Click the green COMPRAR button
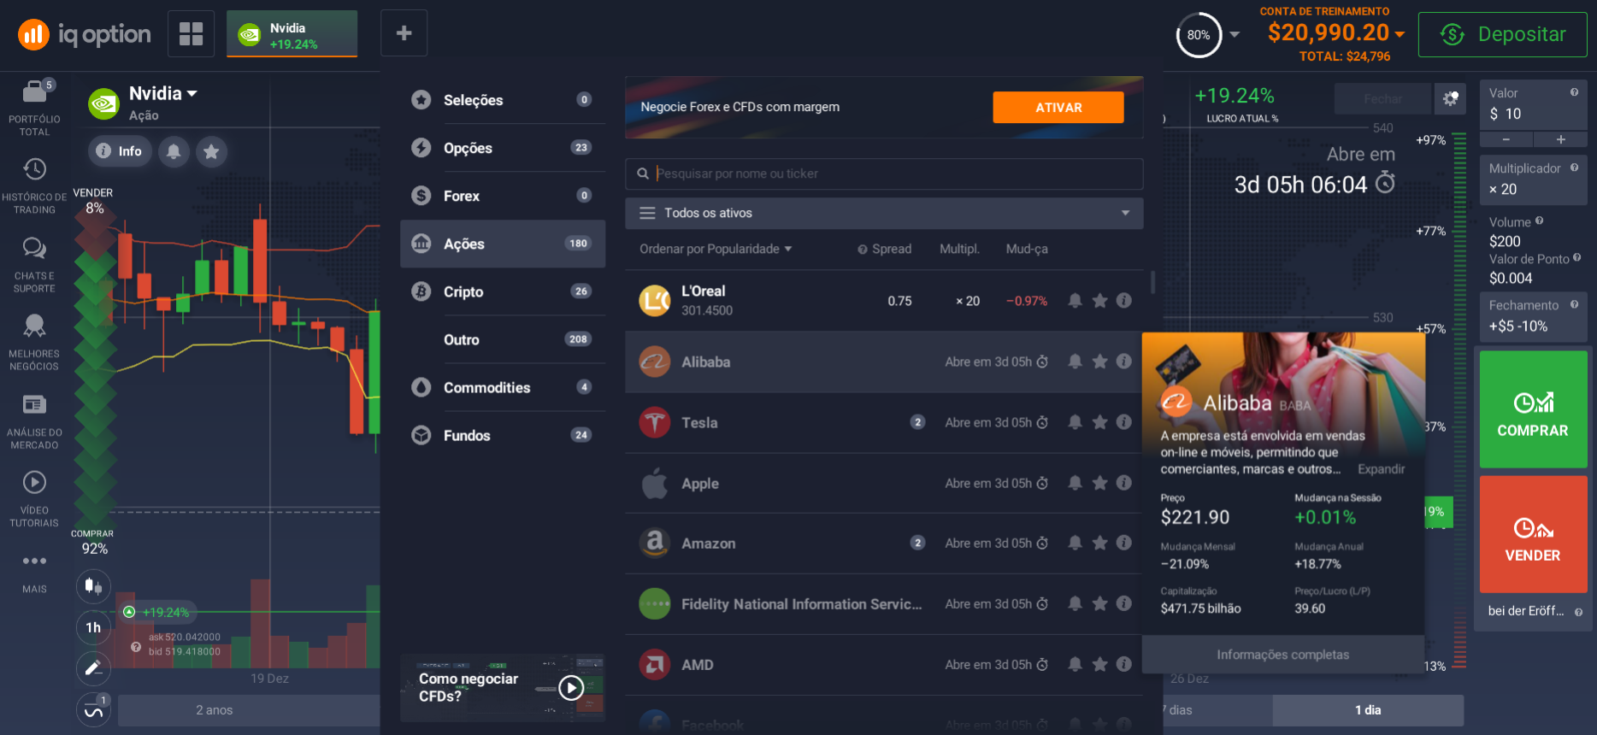Image resolution: width=1597 pixels, height=735 pixels. [x=1533, y=409]
